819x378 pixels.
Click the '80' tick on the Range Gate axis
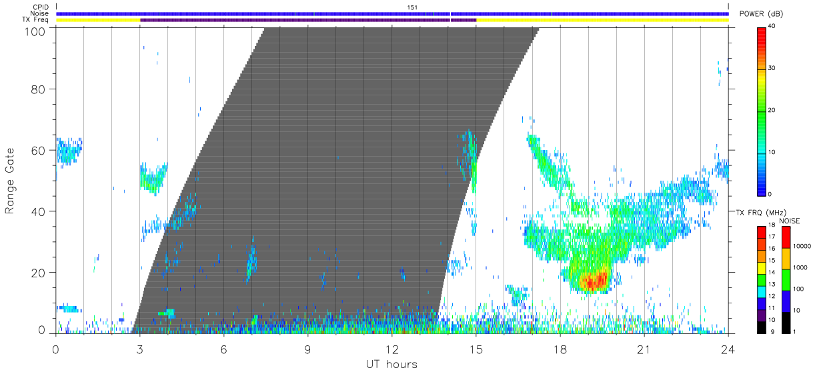point(39,89)
